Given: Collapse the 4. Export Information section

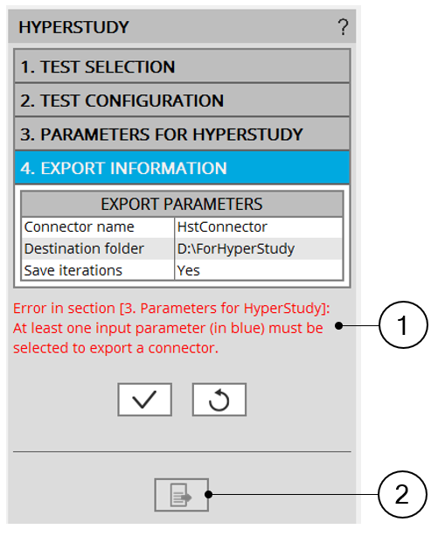Looking at the screenshot, I should coord(182,168).
